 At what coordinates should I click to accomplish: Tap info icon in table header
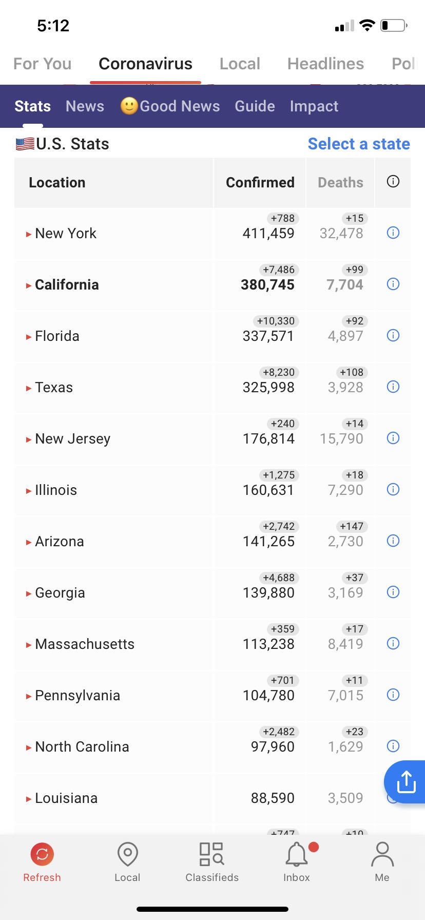coord(393,182)
